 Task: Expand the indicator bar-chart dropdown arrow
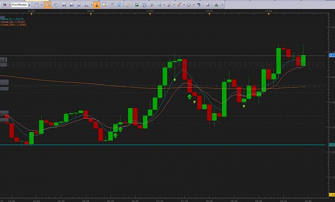[92, 5]
